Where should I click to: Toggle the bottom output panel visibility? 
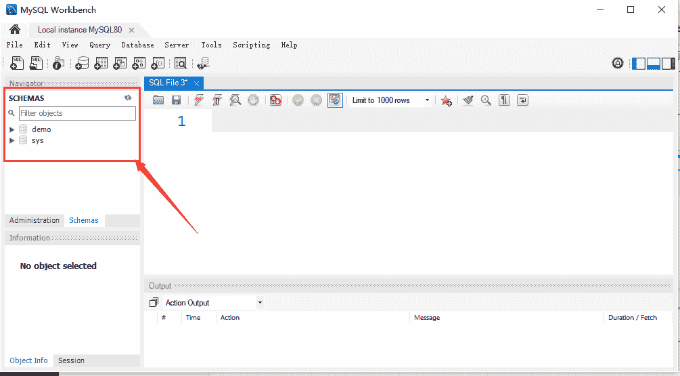(x=653, y=64)
